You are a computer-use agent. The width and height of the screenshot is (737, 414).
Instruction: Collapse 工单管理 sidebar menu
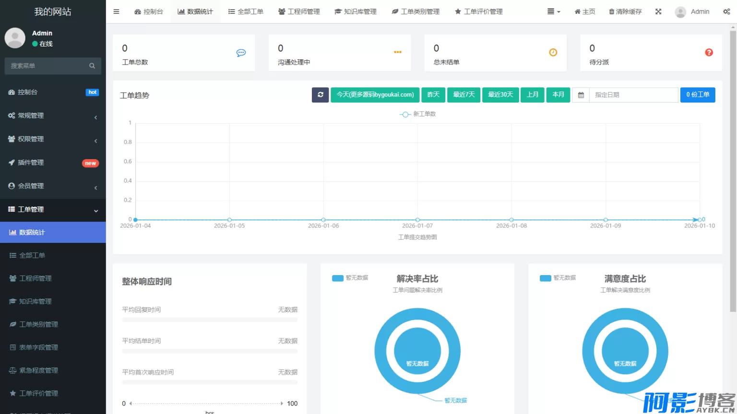pyautogui.click(x=53, y=209)
